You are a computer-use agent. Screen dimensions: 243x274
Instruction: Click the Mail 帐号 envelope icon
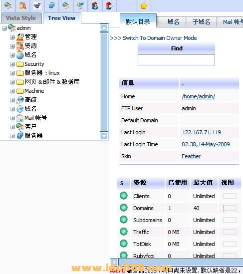(x=20, y=118)
